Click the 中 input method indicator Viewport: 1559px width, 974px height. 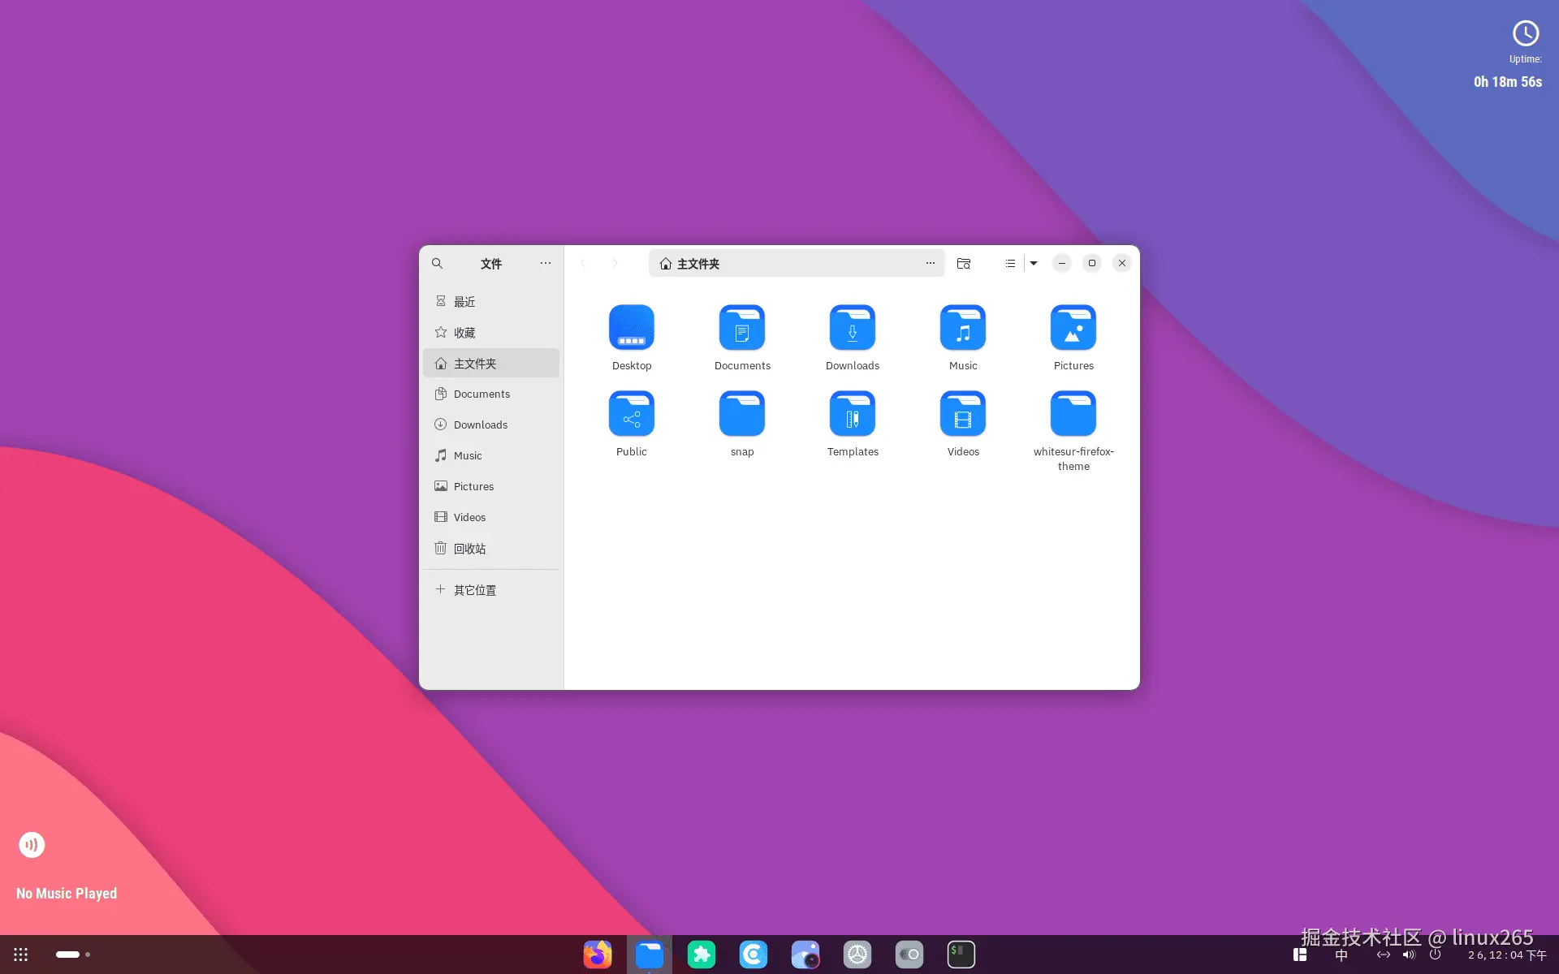(x=1341, y=955)
